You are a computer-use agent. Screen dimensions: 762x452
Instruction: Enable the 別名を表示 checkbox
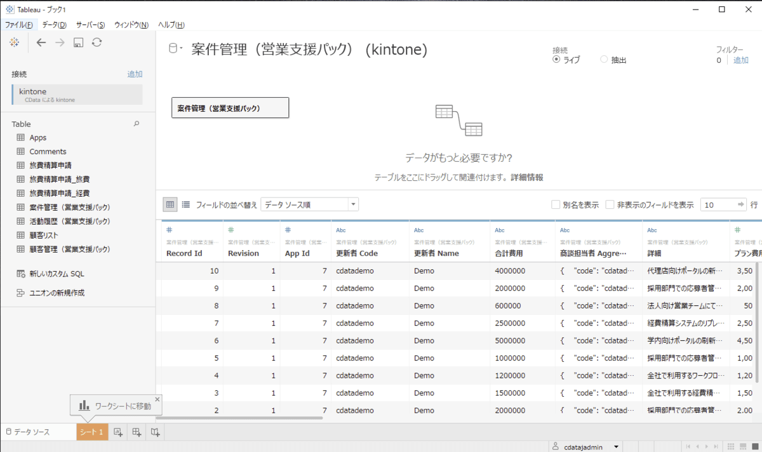pos(556,204)
